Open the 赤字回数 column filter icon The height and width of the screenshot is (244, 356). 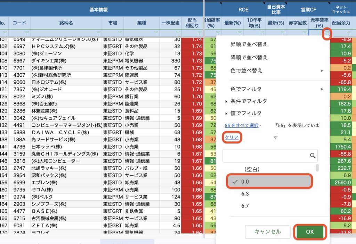tap(305, 33)
